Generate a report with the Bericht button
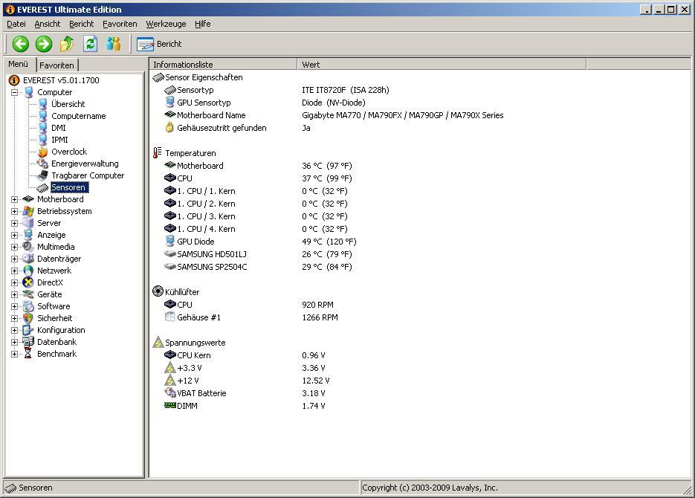The height and width of the screenshot is (498, 695). point(159,44)
